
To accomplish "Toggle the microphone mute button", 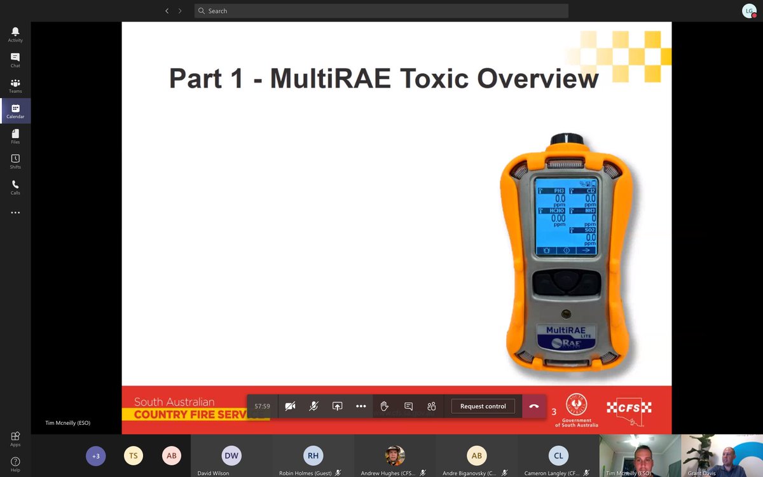I will click(x=313, y=406).
